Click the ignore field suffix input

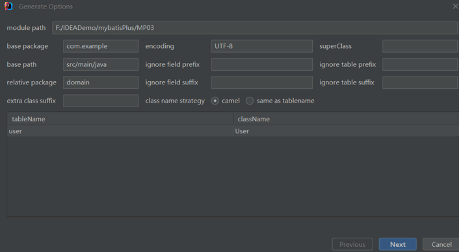(262, 82)
